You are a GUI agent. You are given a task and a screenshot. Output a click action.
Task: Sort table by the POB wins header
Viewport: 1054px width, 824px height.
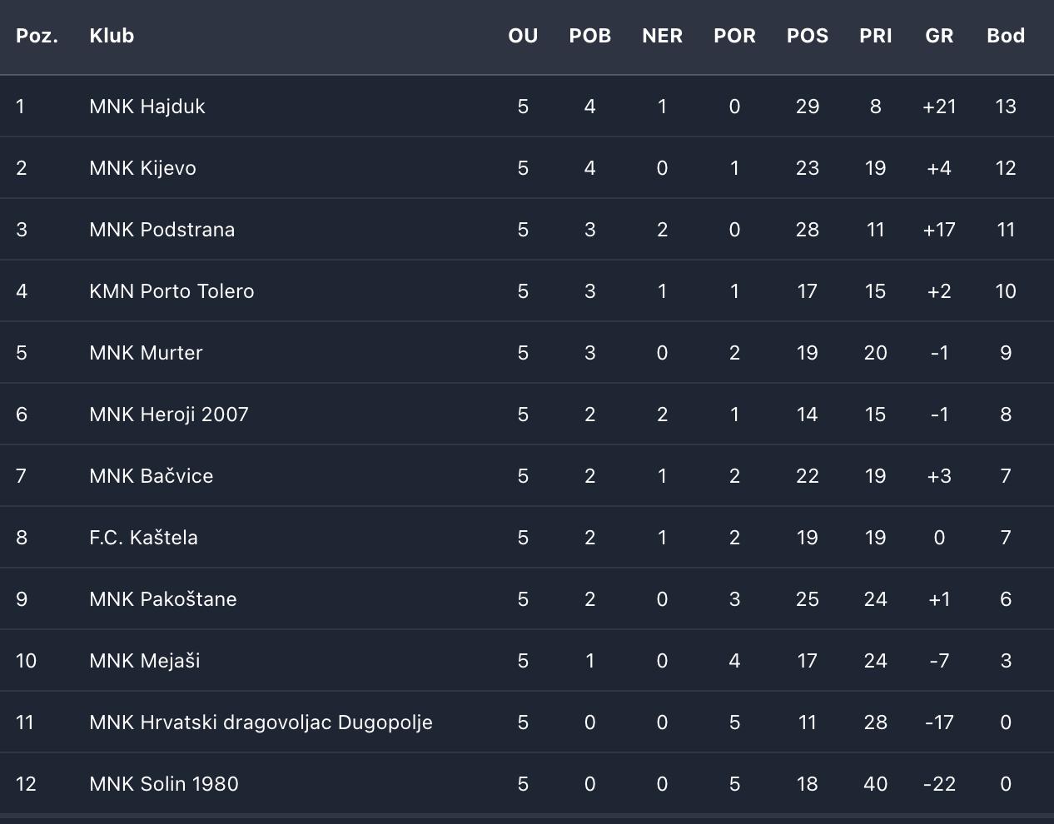click(589, 36)
